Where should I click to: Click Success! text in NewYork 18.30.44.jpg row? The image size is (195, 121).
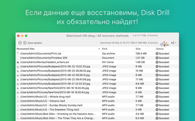pyautogui.click(x=164, y=92)
